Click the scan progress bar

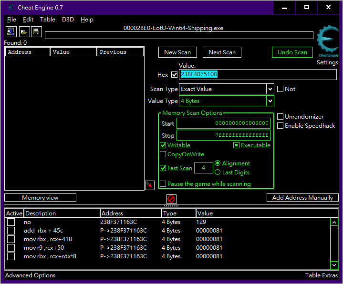179,35
